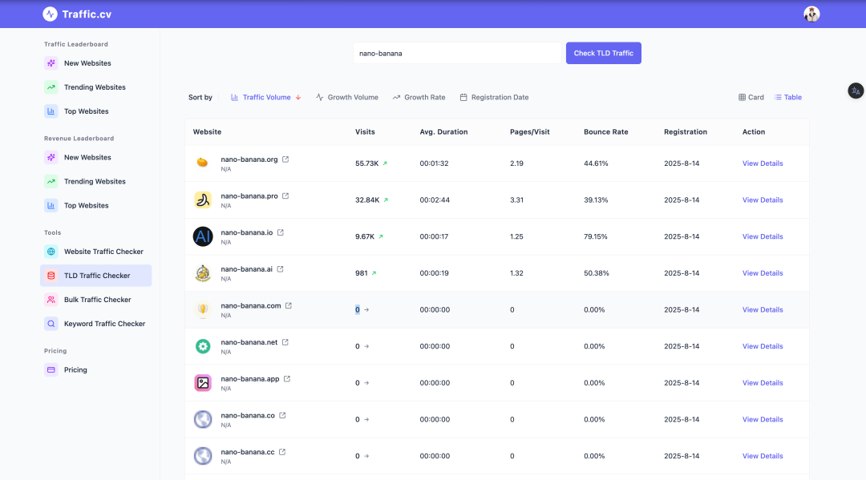This screenshot has height=480, width=866.
Task: Sort by Traffic Volume
Action: pyautogui.click(x=265, y=97)
